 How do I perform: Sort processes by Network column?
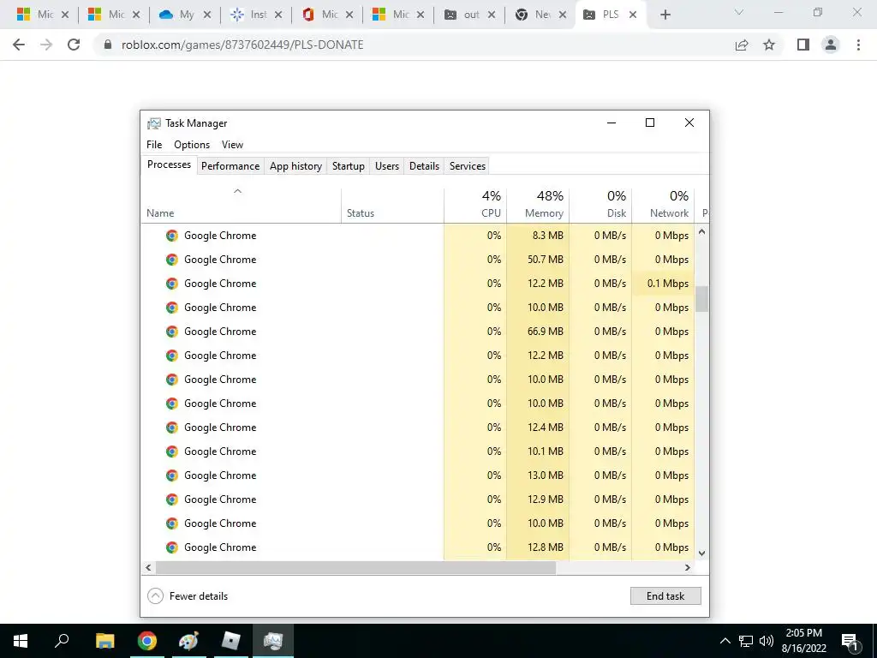(x=664, y=206)
